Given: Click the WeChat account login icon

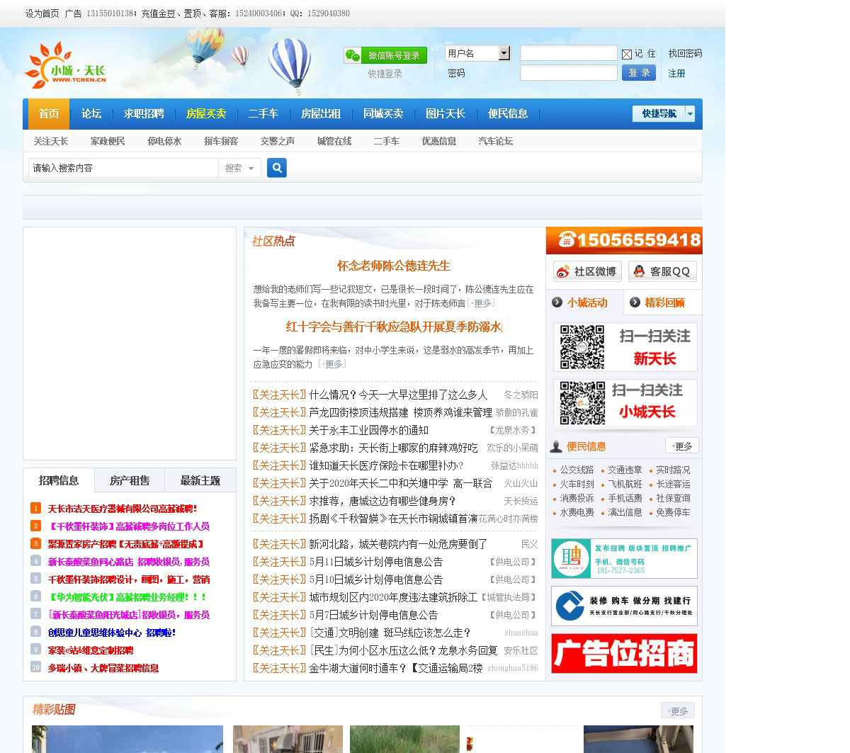Looking at the screenshot, I should tap(353, 55).
